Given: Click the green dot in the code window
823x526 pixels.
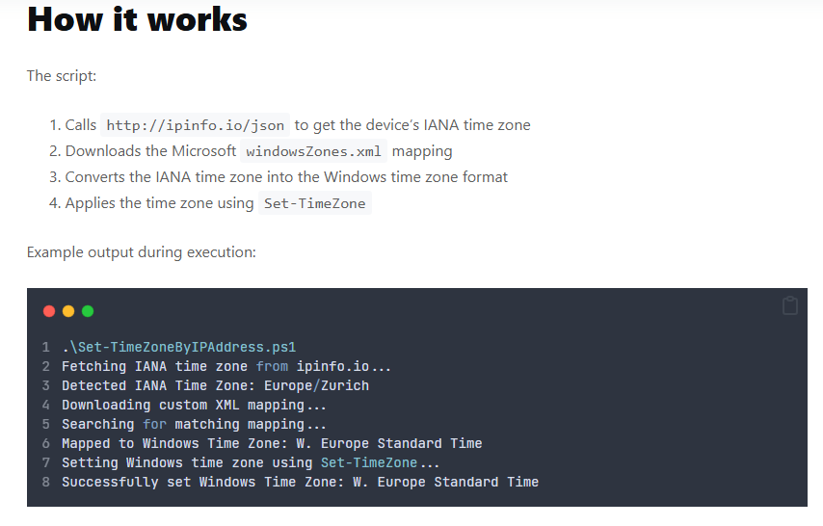Looking at the screenshot, I should (x=88, y=311).
